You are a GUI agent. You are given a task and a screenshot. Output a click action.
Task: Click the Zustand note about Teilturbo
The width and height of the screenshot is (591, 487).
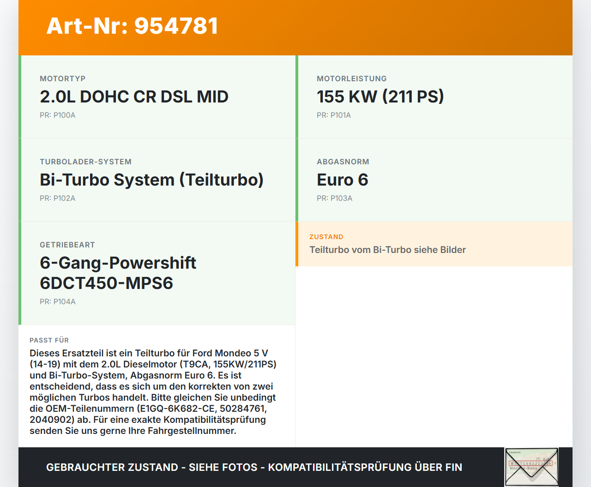[387, 250]
